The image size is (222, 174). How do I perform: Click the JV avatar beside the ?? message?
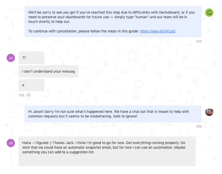11,58
